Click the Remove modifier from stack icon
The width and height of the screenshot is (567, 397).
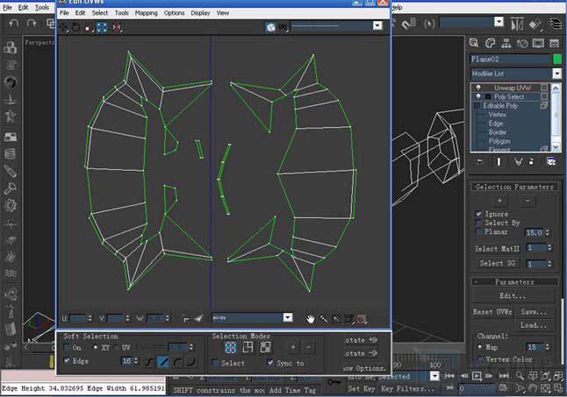(531, 161)
